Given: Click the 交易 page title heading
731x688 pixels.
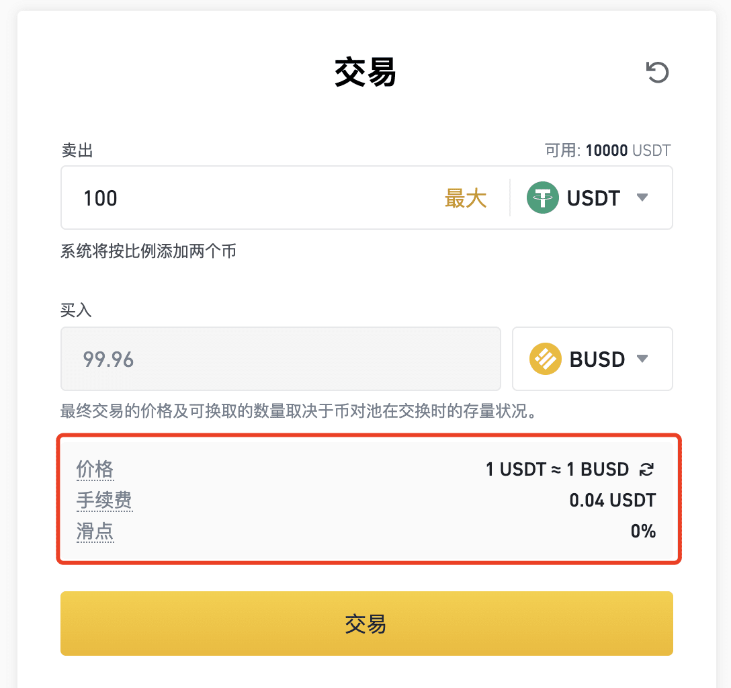Looking at the screenshot, I should click(x=365, y=73).
